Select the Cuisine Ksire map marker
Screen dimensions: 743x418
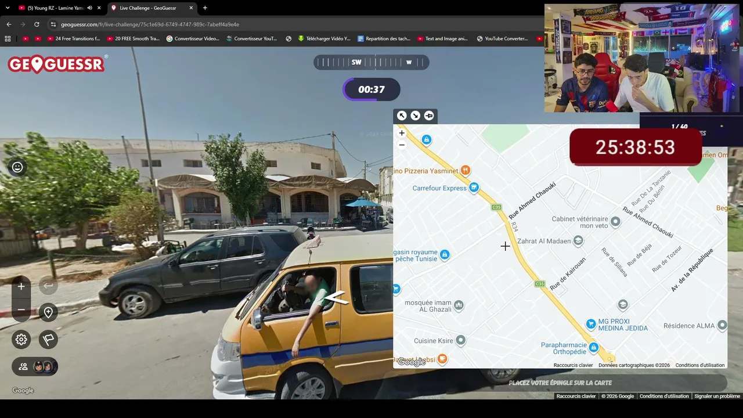[461, 340]
